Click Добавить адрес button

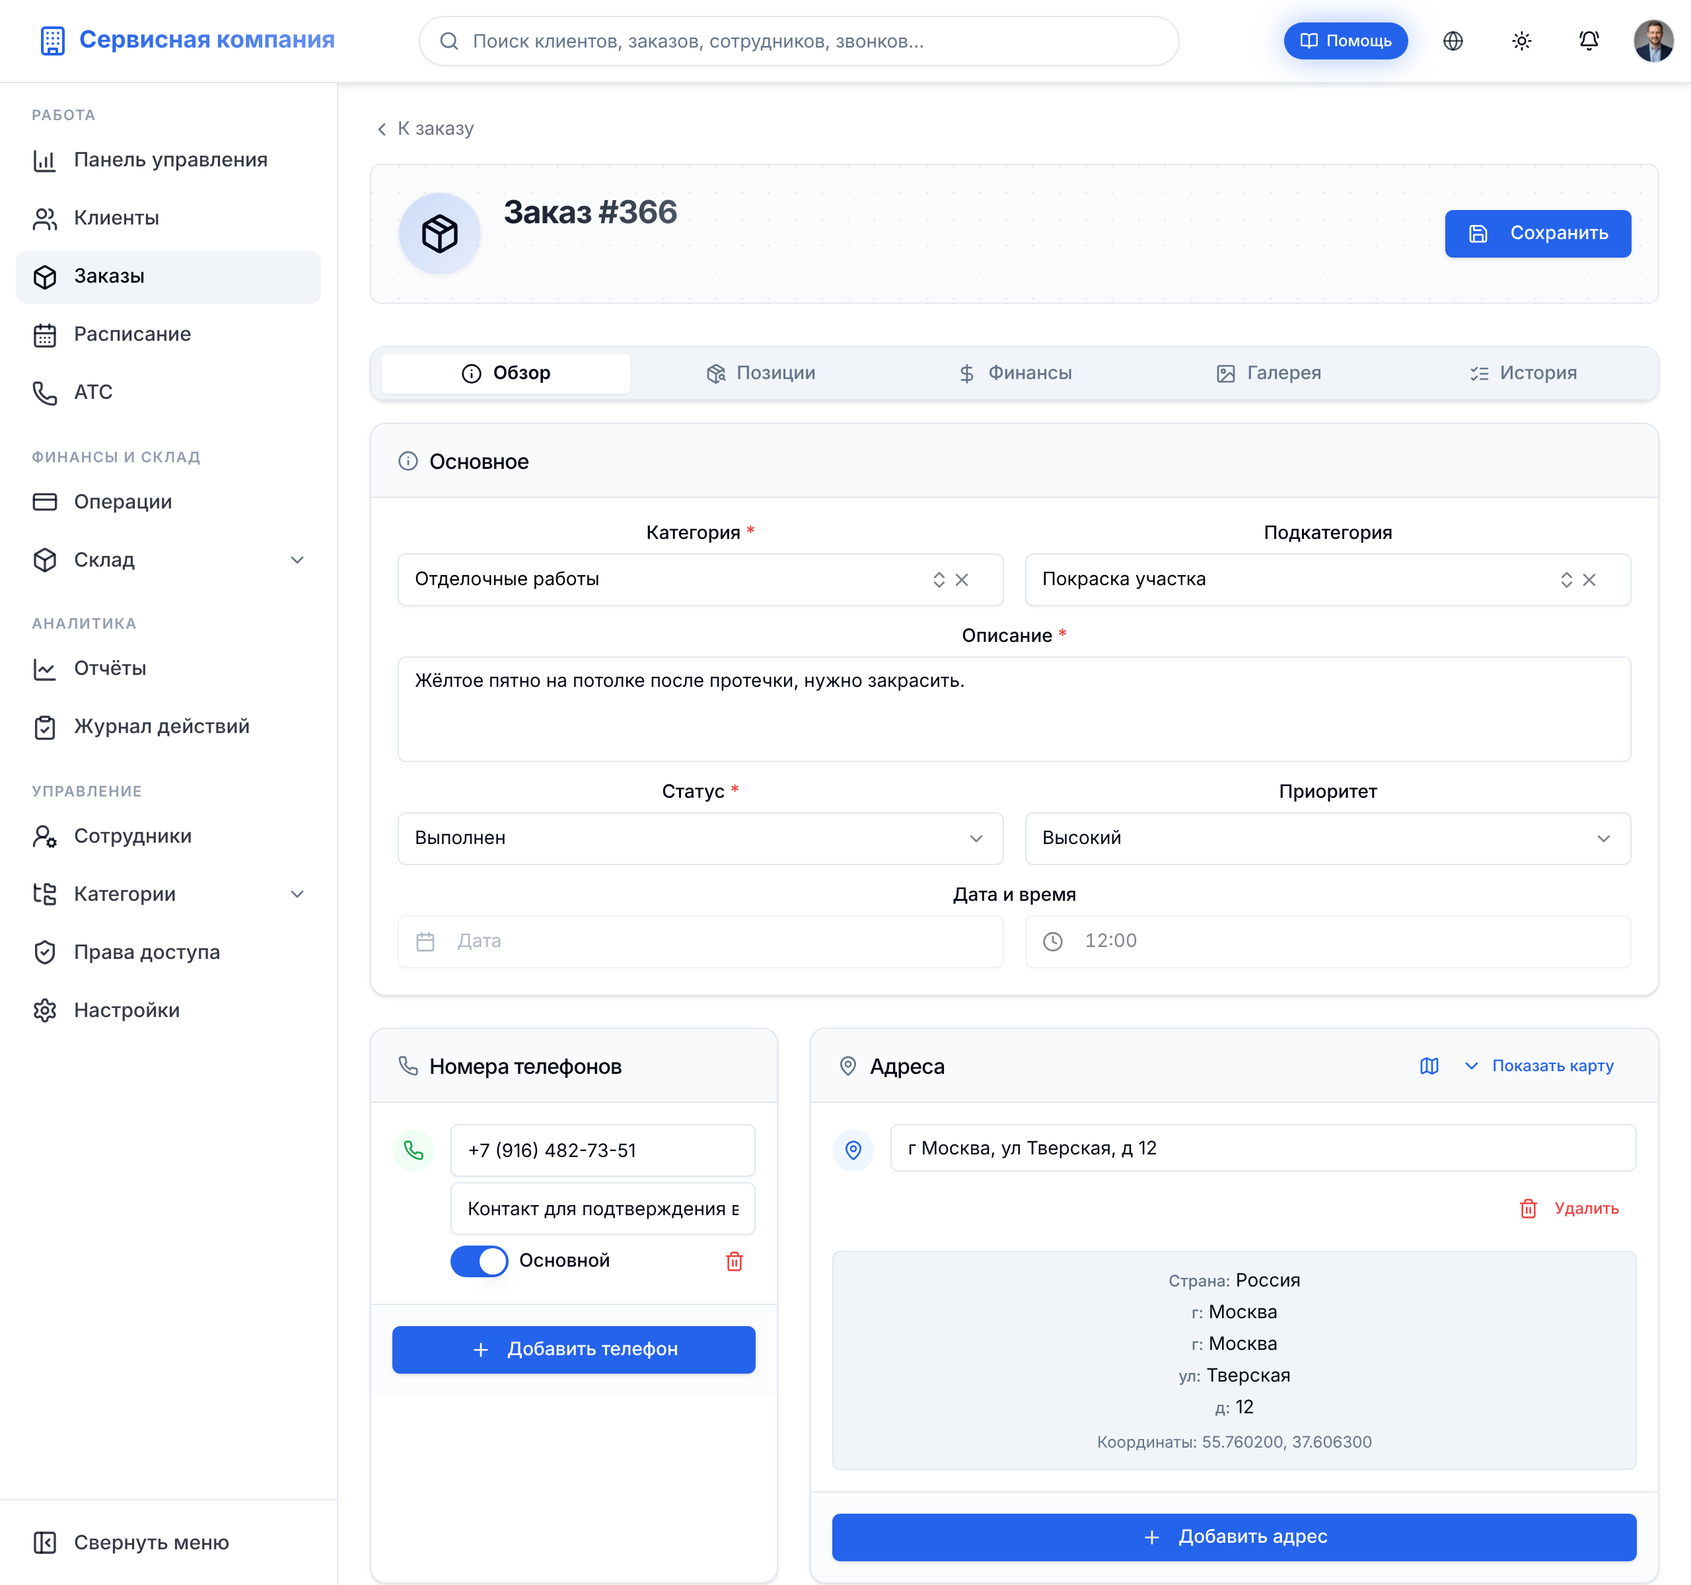[x=1233, y=1537]
